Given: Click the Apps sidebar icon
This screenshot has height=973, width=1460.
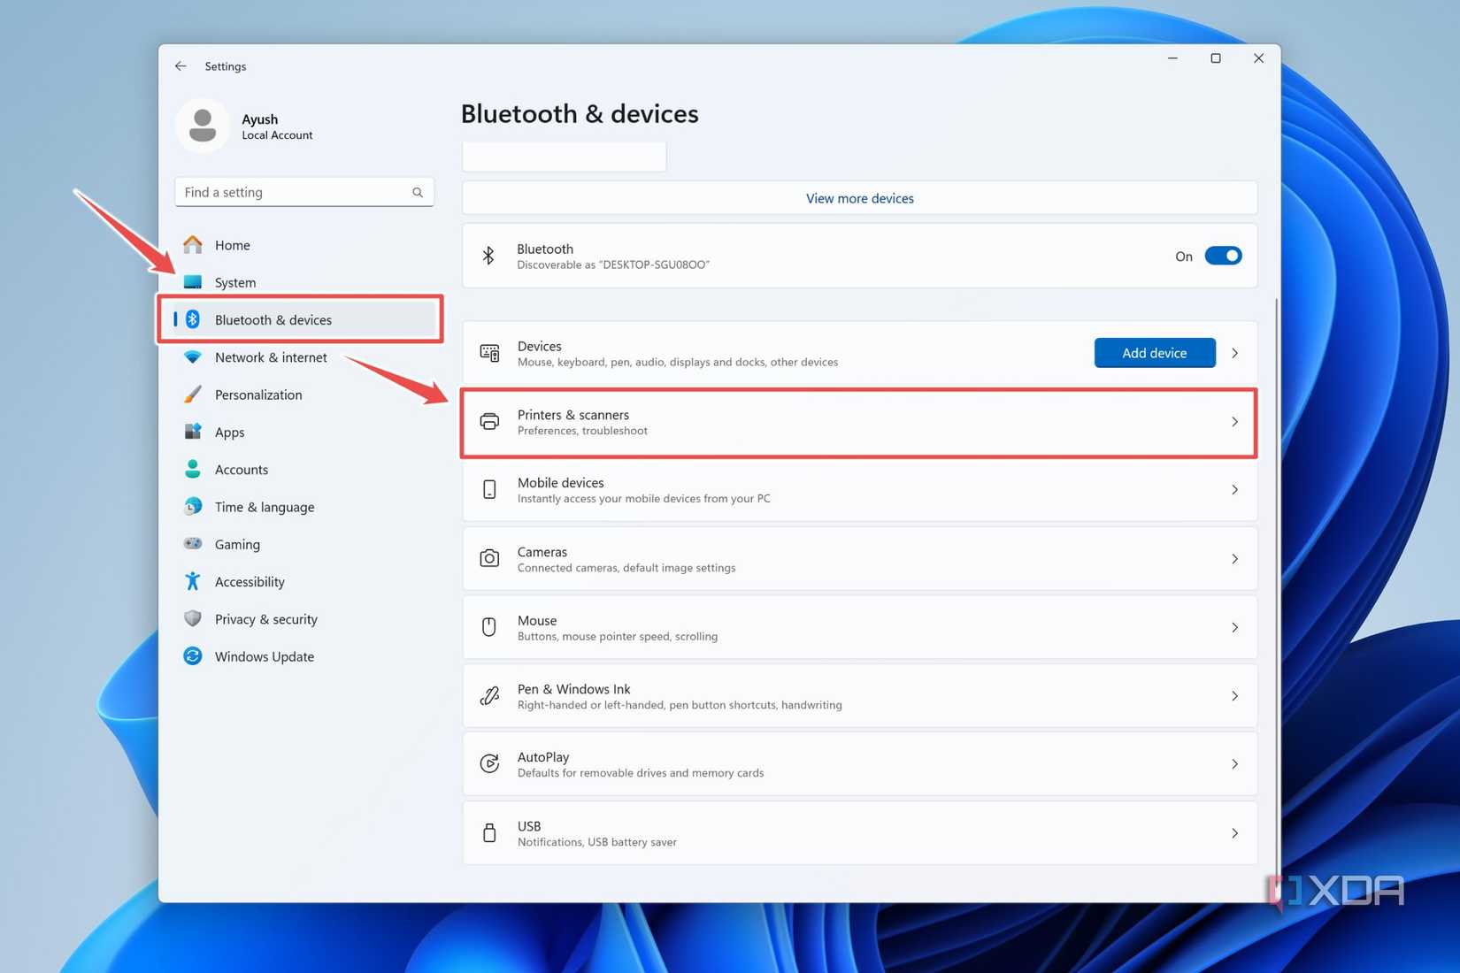Looking at the screenshot, I should click(193, 432).
